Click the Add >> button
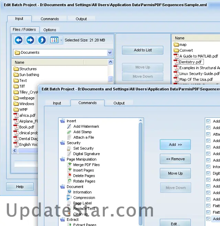The width and height of the screenshot is (220, 226). coord(175,145)
